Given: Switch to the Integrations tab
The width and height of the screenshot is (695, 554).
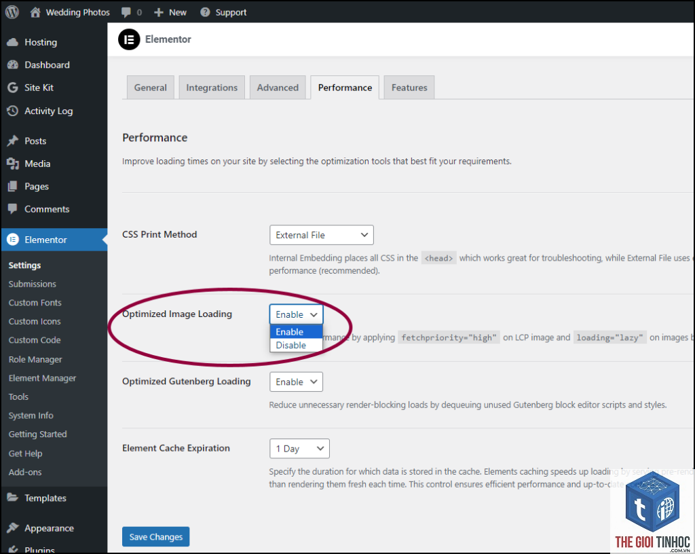Looking at the screenshot, I should coord(212,88).
